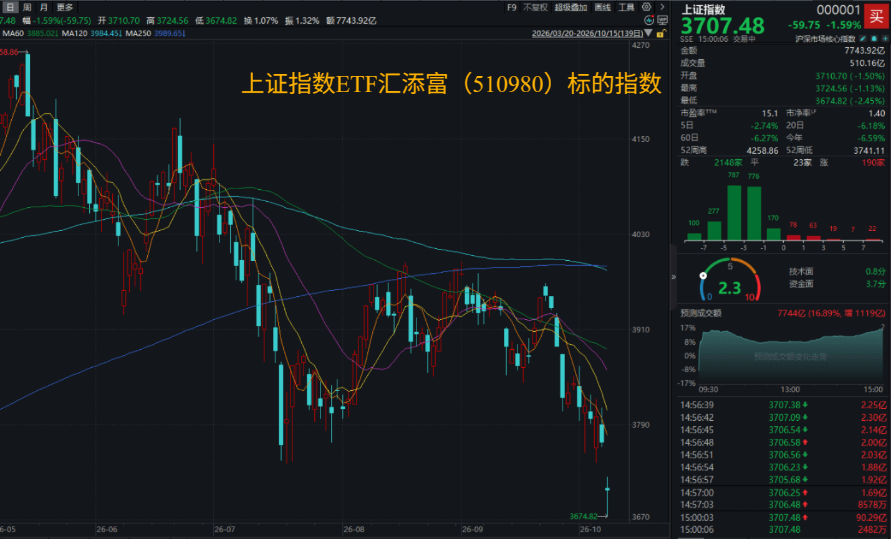Click the date range 2026/03/20-2026/10/15 link

coord(587,34)
